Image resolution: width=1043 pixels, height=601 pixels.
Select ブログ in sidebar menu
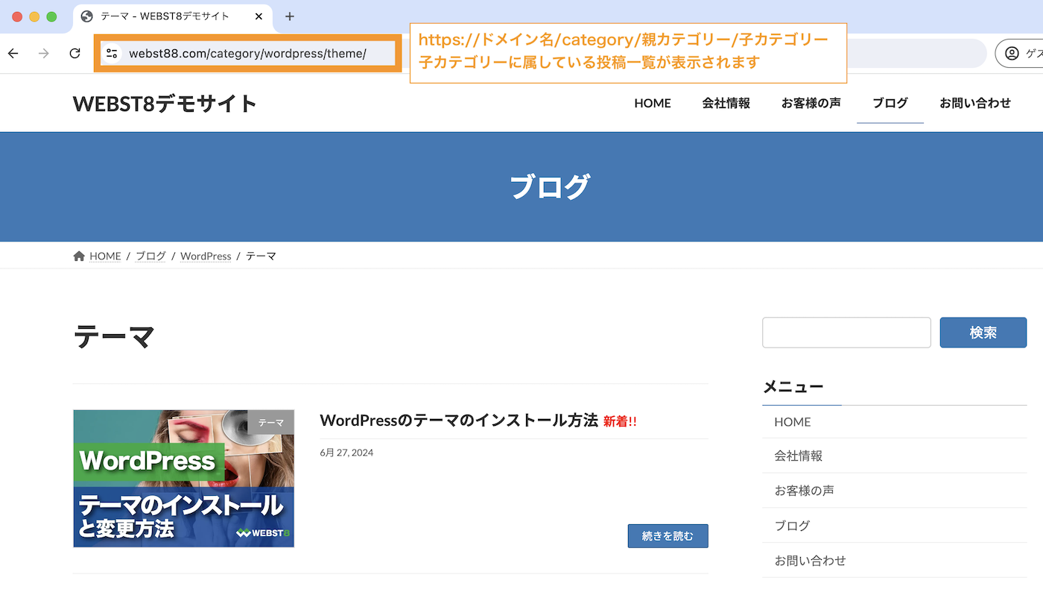pos(793,526)
